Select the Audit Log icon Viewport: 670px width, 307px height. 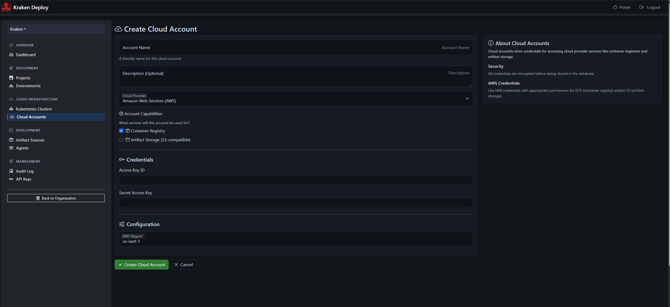[11, 171]
